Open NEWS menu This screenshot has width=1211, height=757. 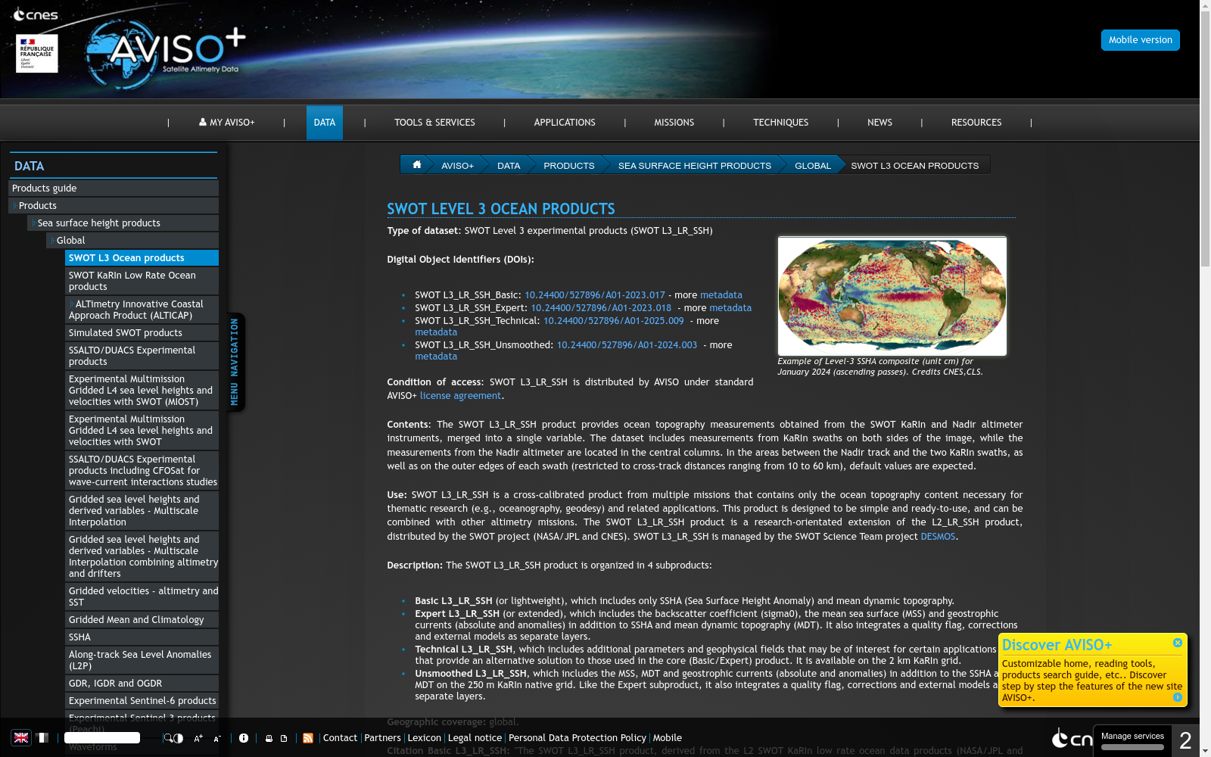pyautogui.click(x=879, y=123)
